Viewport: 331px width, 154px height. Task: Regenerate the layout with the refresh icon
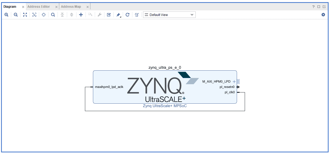tap(128, 15)
